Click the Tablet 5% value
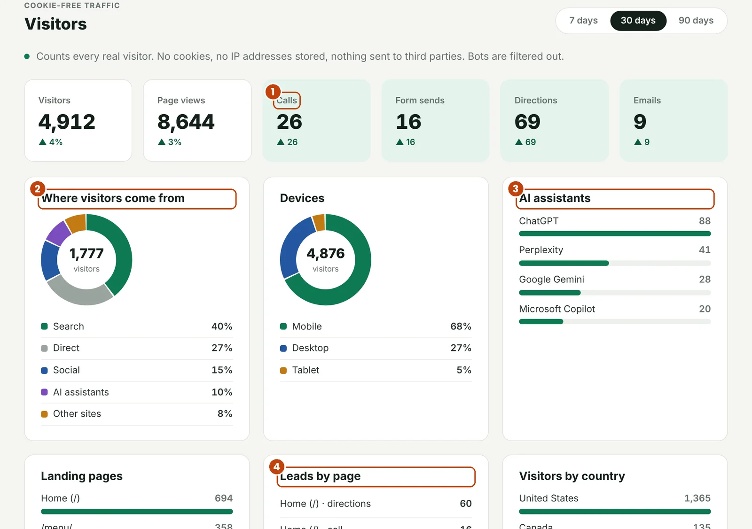Screen dimensions: 752x529 coord(464,370)
